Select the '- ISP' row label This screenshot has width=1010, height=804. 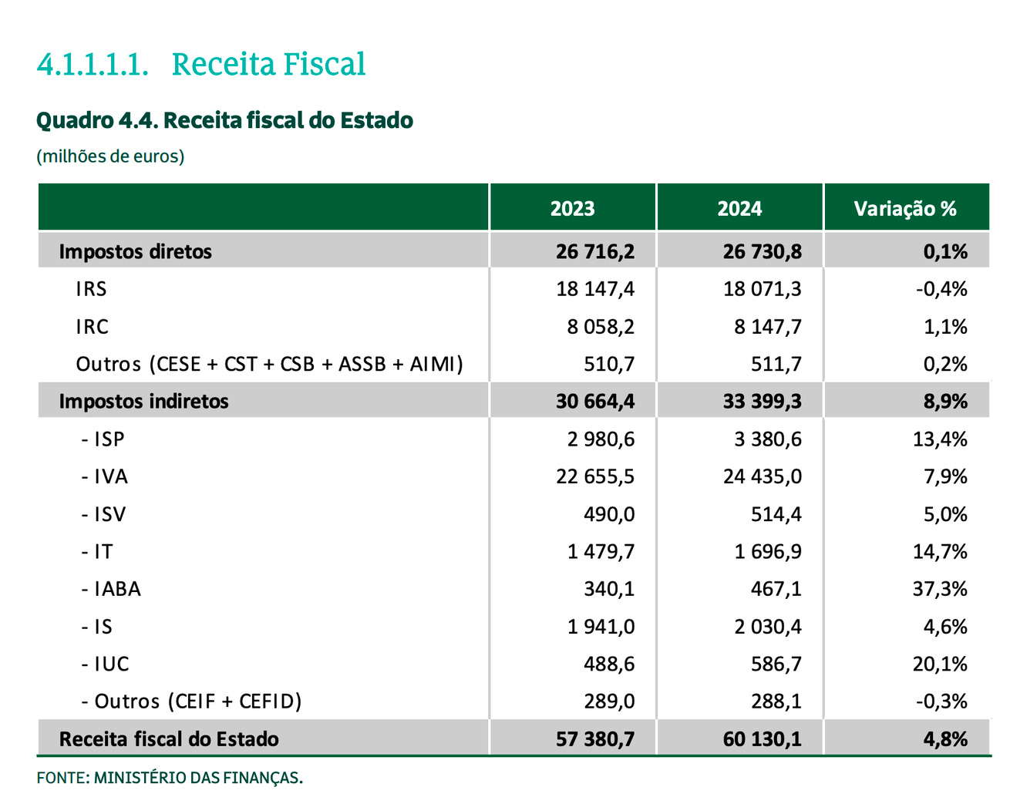point(103,439)
